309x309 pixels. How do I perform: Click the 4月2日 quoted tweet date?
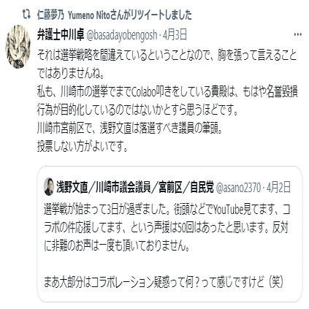[278, 188]
